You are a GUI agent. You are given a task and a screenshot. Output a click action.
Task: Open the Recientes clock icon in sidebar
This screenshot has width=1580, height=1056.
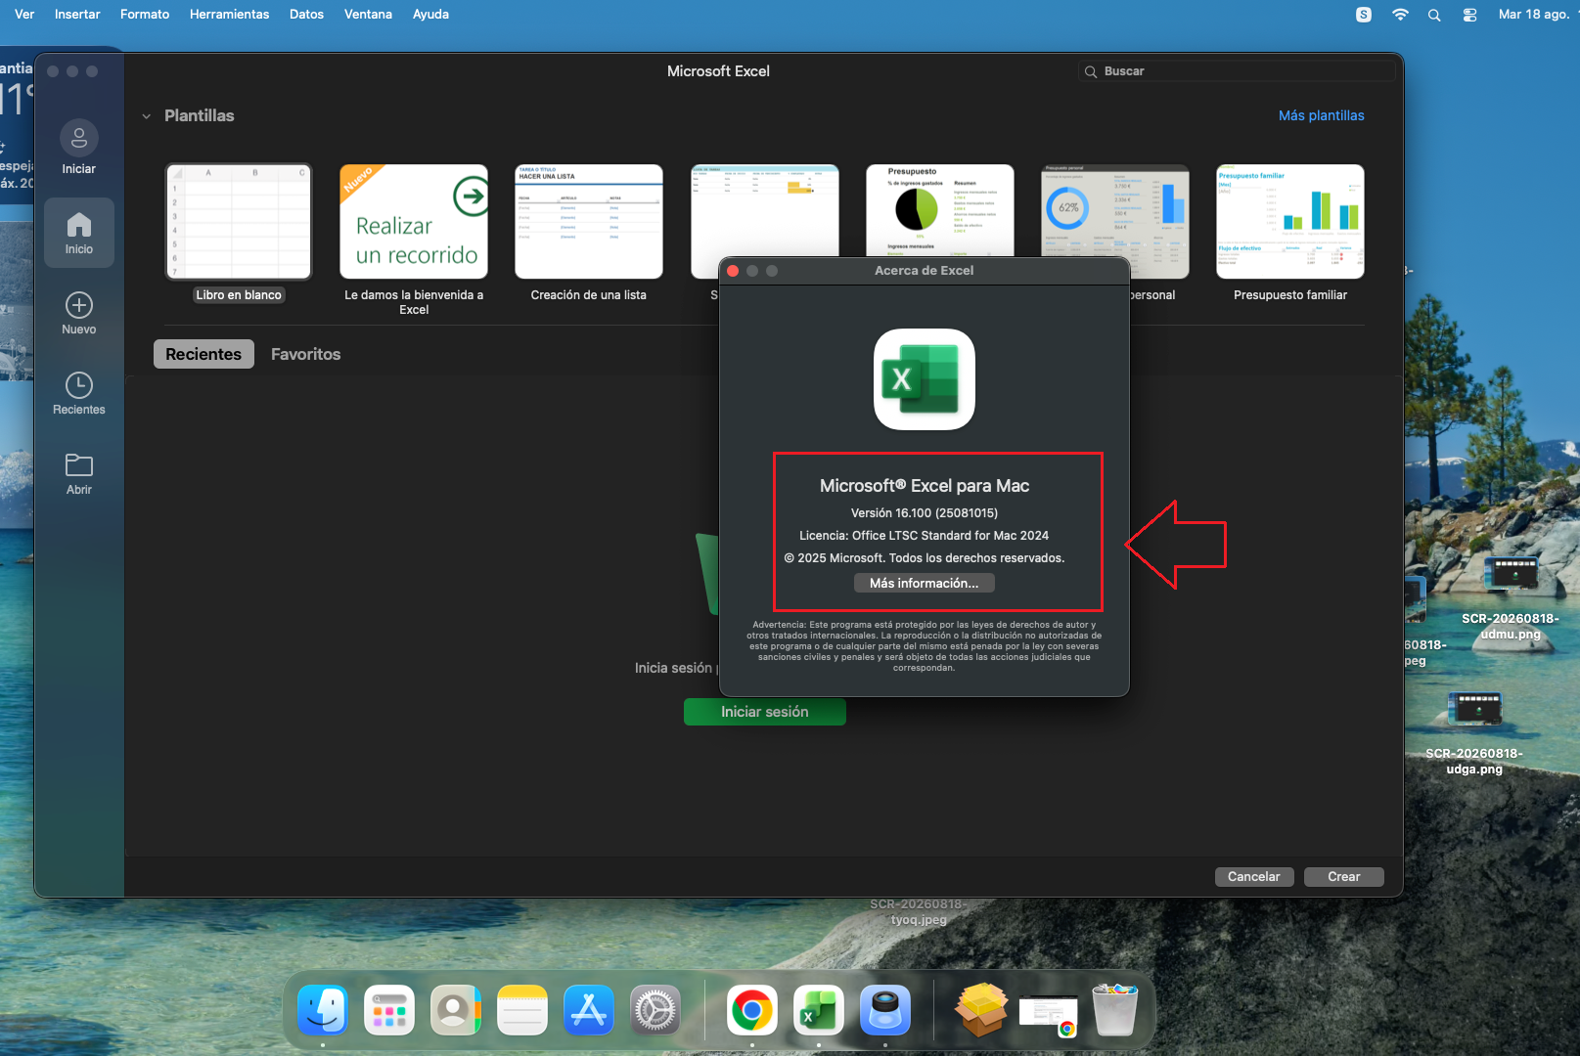click(x=79, y=385)
